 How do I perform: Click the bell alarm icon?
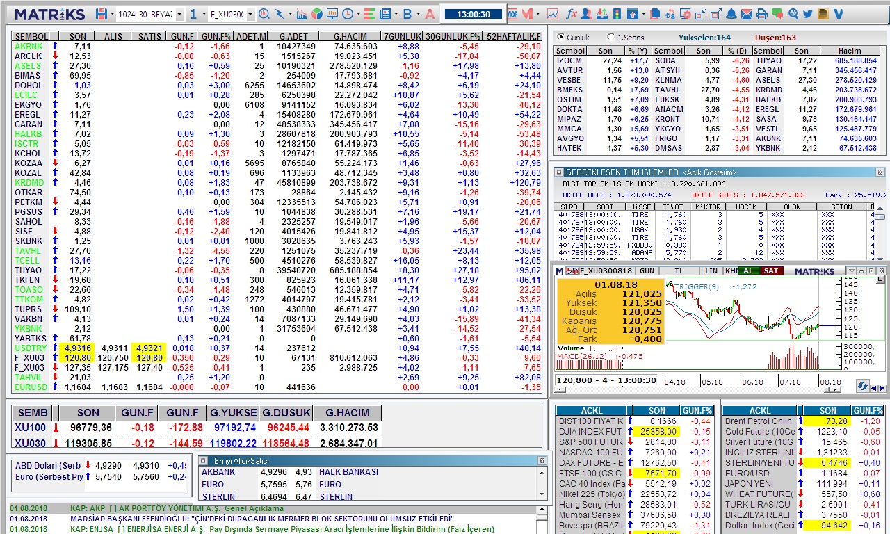coord(731,14)
